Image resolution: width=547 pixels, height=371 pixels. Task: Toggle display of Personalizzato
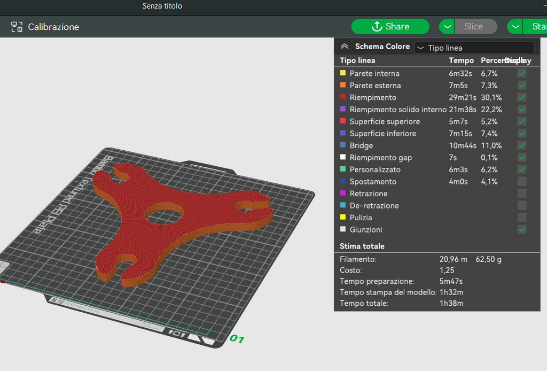(522, 169)
